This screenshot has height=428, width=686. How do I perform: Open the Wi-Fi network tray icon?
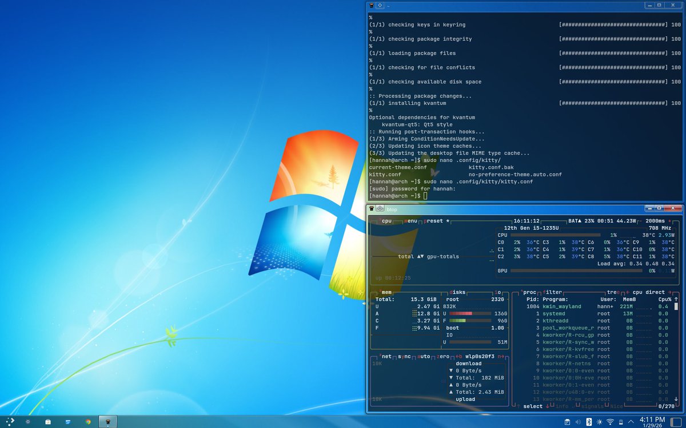[x=610, y=422]
